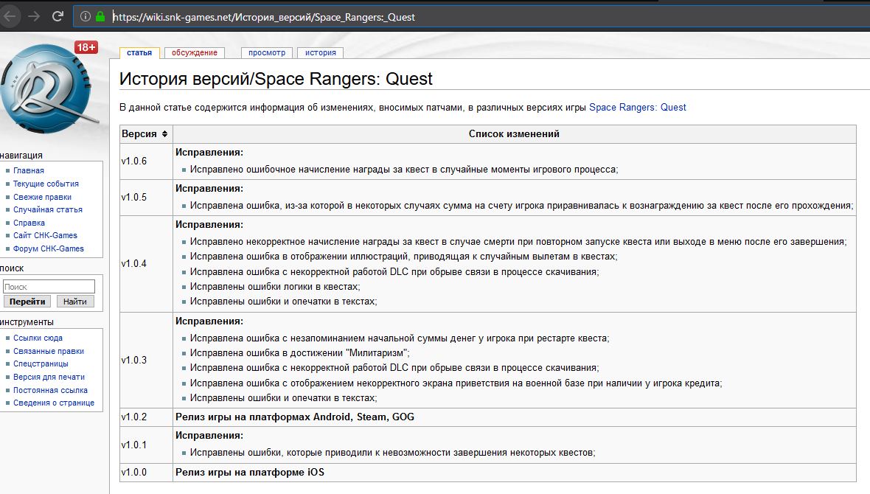Open Постоянная ссылка link
Viewport: 870px width, 494px height.
click(x=50, y=390)
